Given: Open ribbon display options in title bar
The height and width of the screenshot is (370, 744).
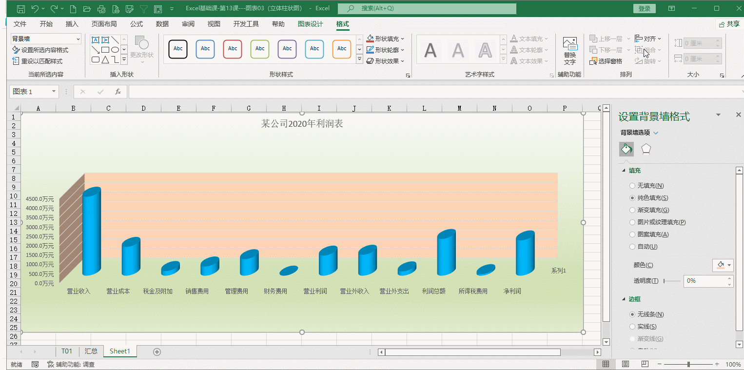Looking at the screenshot, I should [671, 8].
